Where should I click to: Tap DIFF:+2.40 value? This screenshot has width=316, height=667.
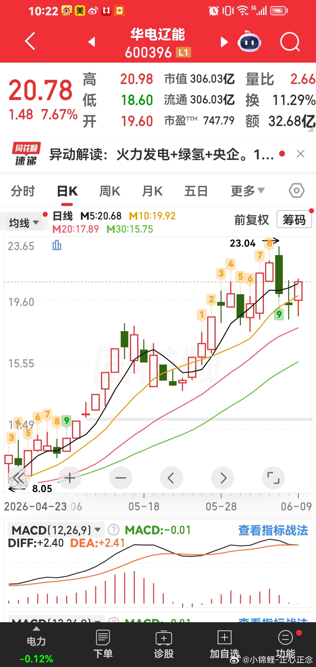pyautogui.click(x=36, y=543)
